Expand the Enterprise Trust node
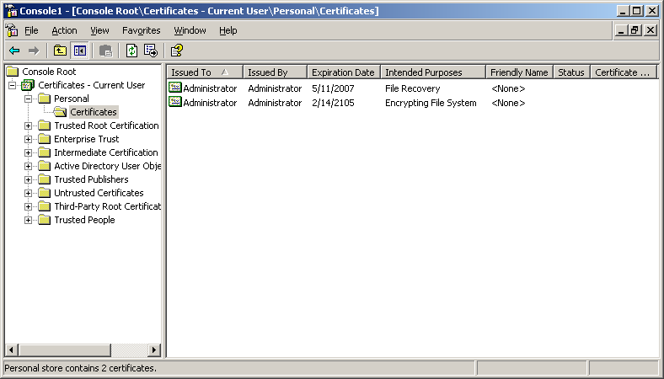 [x=28, y=139]
